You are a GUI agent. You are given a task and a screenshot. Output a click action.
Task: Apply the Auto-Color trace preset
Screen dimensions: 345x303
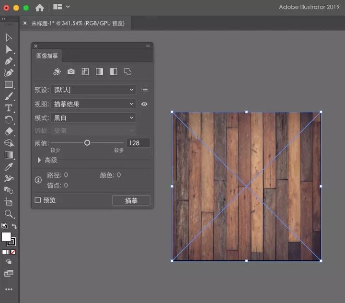coord(57,71)
